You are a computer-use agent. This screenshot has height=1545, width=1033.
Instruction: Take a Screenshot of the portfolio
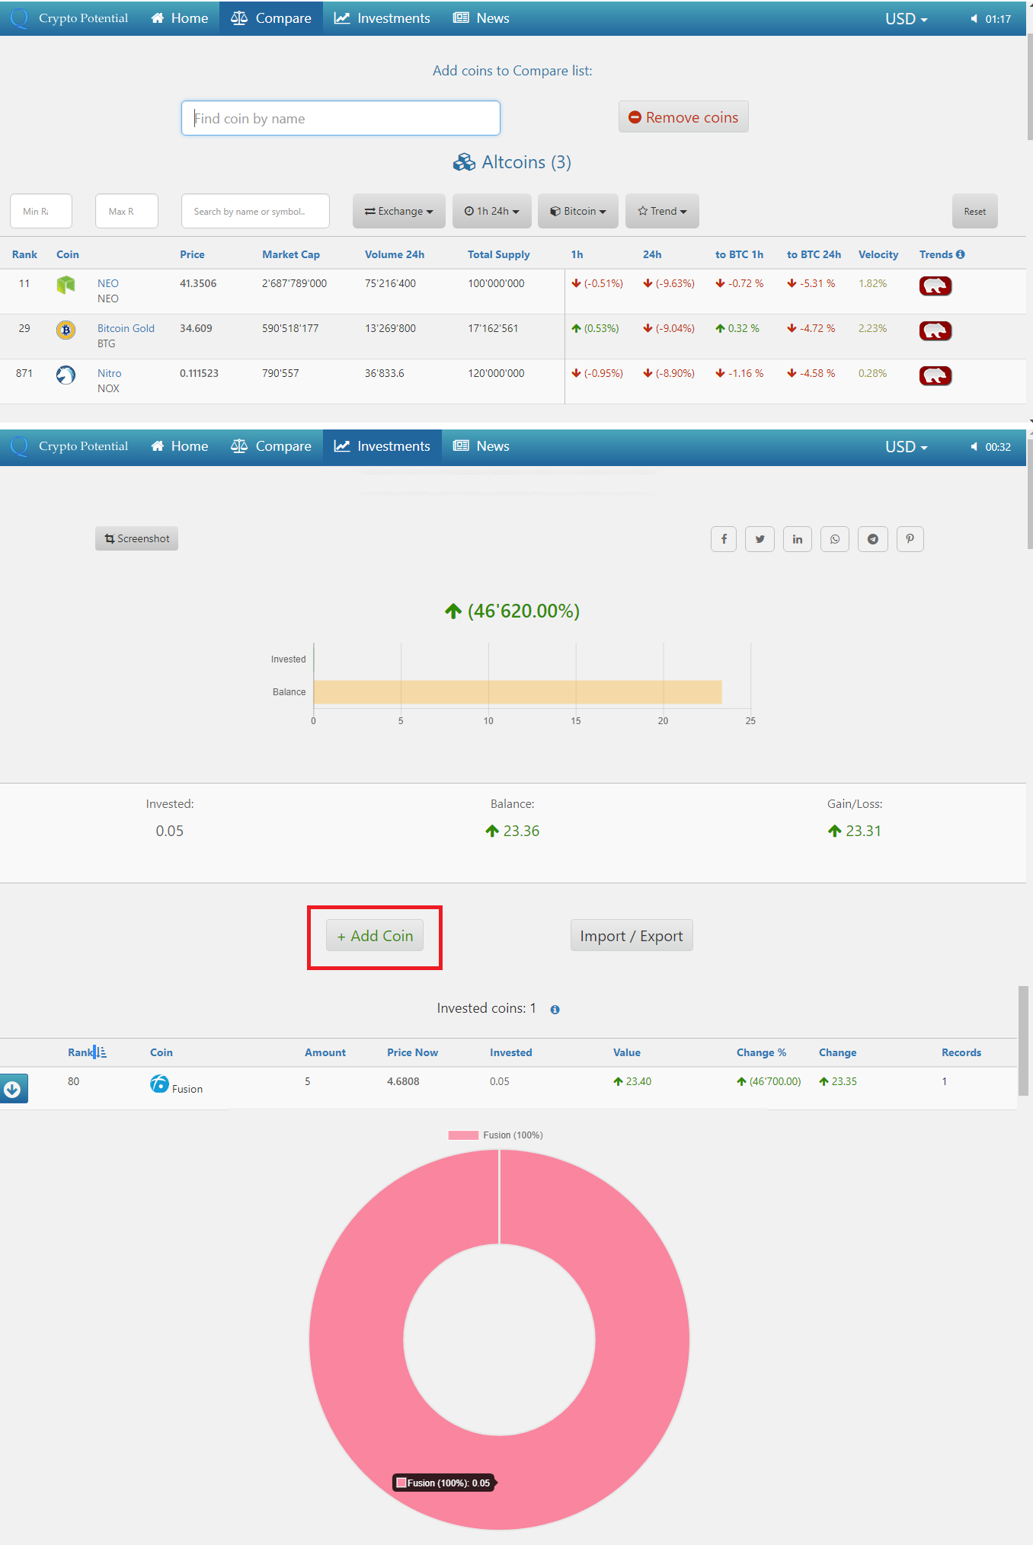pos(137,538)
